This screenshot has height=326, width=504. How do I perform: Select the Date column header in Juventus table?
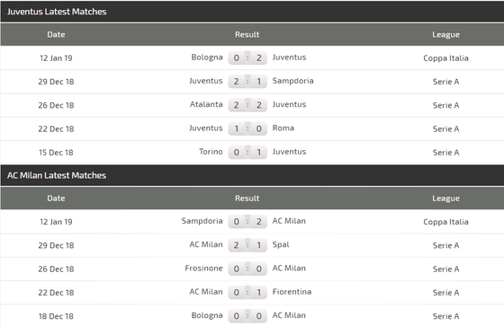click(56, 34)
